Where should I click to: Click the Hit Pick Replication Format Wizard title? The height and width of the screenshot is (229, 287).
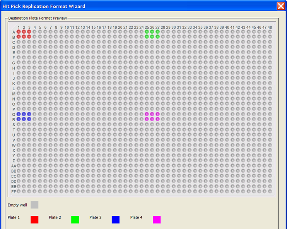click(x=44, y=7)
